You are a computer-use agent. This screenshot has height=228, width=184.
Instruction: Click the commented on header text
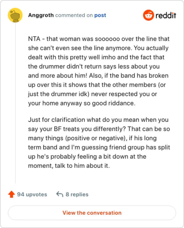74,15
